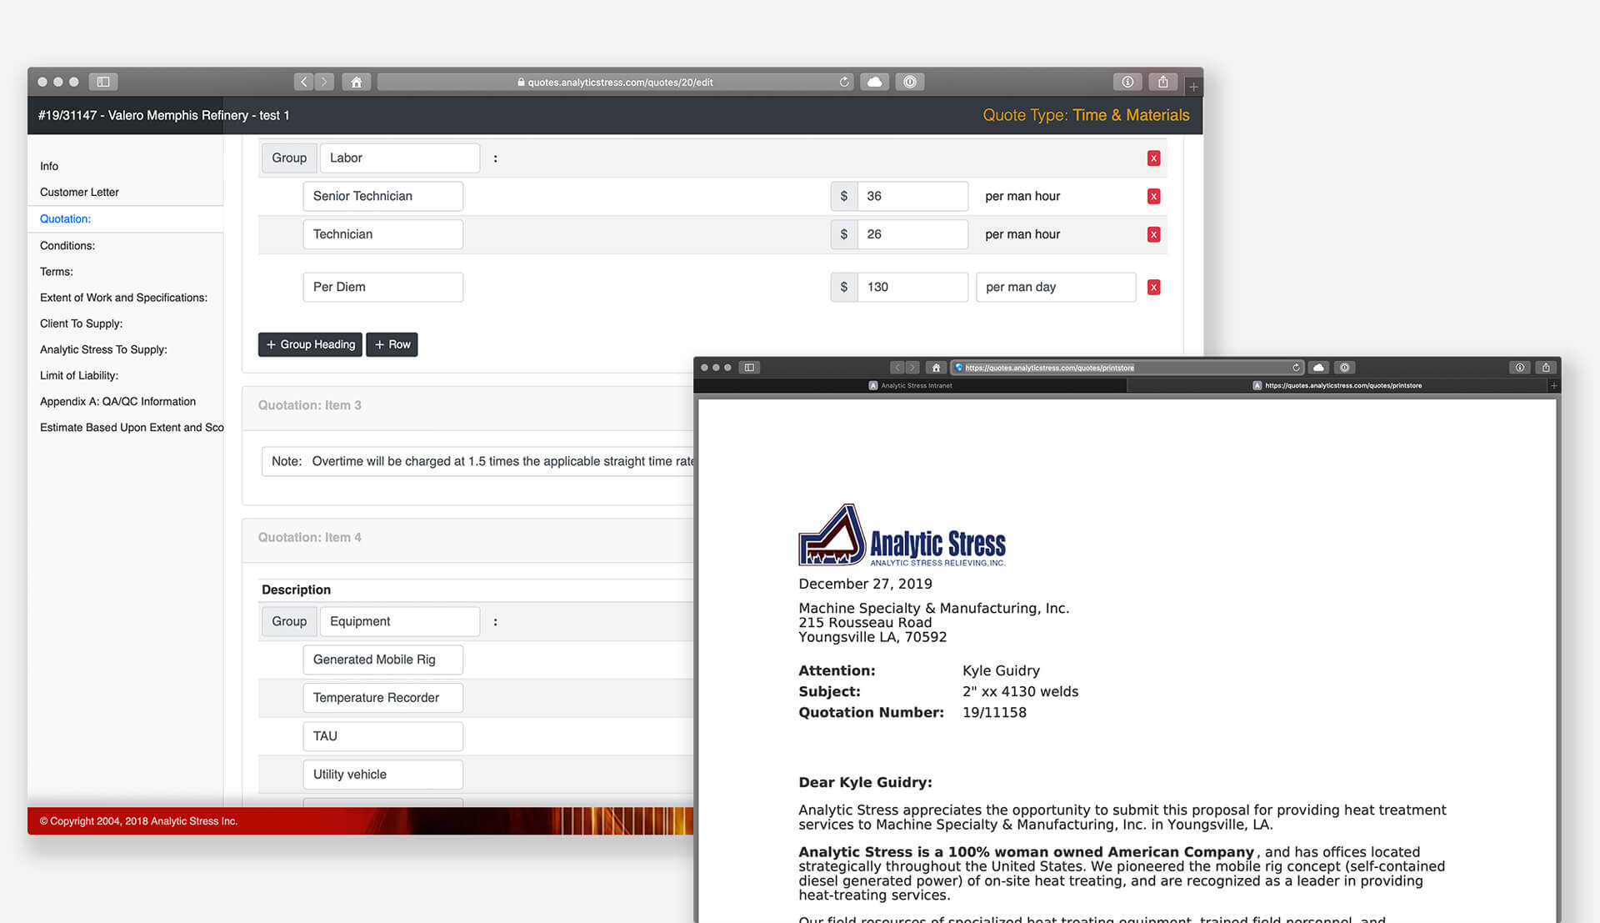
Task: Open info icon in front window toolbar
Action: [x=1519, y=368]
